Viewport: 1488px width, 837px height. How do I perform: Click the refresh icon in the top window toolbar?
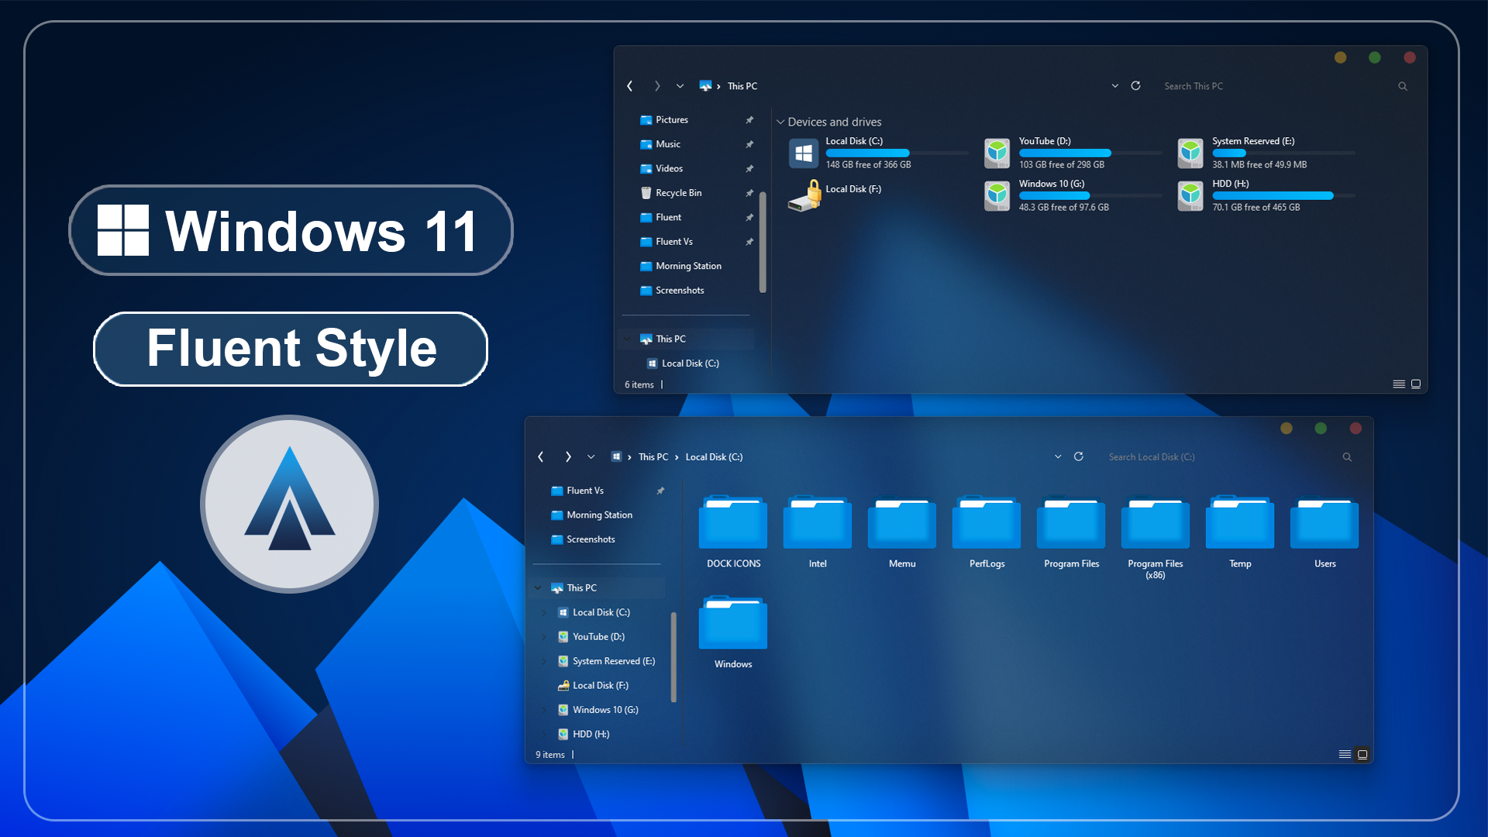point(1135,86)
